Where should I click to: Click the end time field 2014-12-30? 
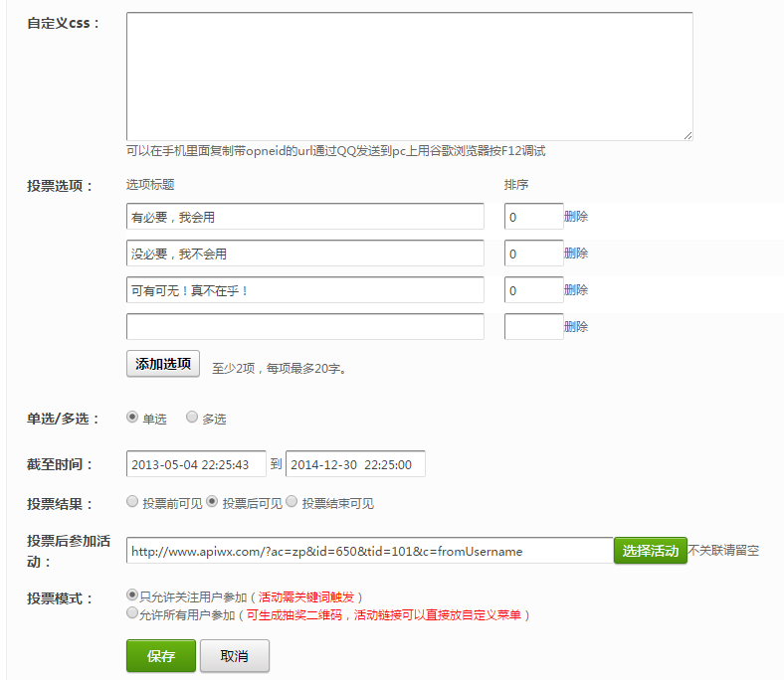pos(355,464)
